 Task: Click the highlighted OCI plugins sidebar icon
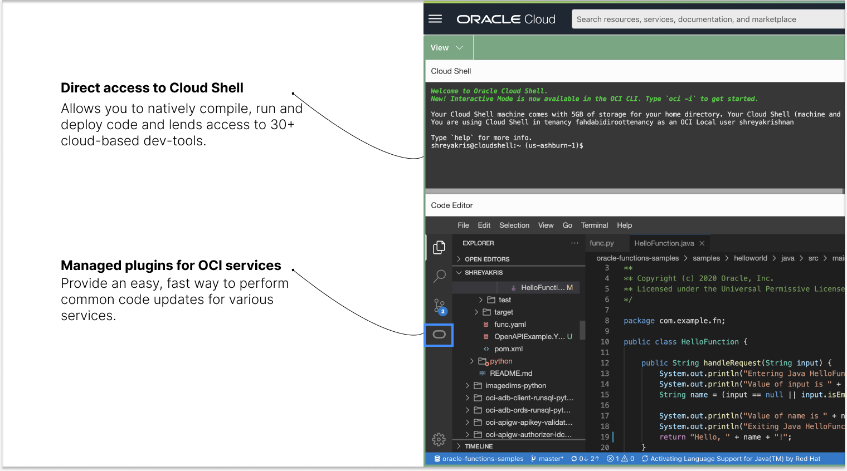439,335
